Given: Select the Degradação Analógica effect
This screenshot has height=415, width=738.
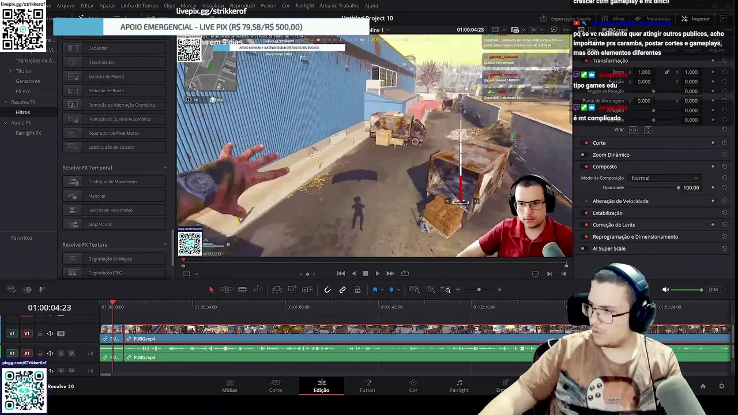Looking at the screenshot, I should pyautogui.click(x=114, y=259).
